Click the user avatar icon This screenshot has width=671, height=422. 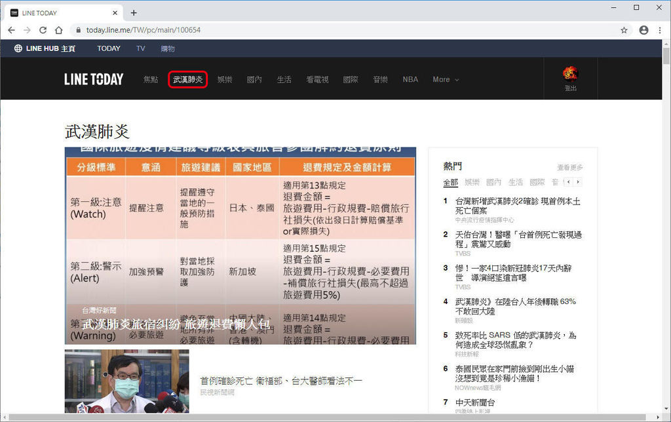pos(570,73)
